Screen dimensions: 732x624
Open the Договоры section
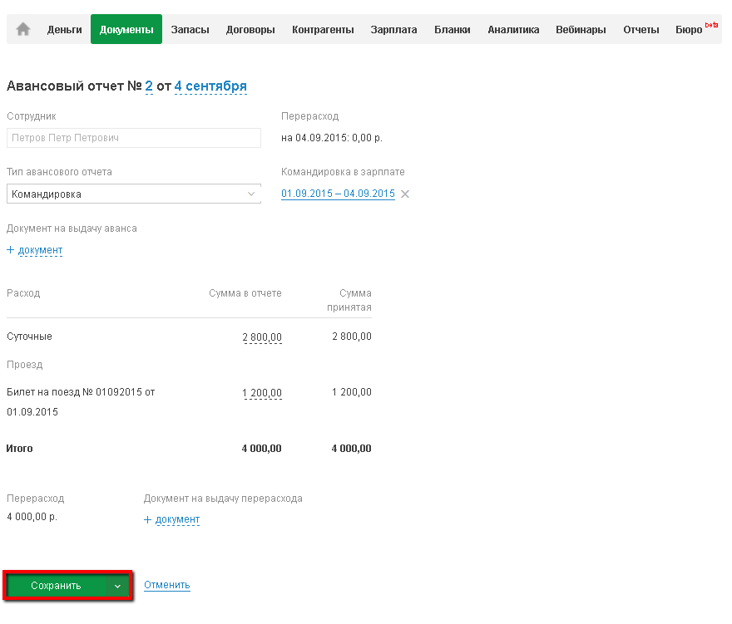250,29
